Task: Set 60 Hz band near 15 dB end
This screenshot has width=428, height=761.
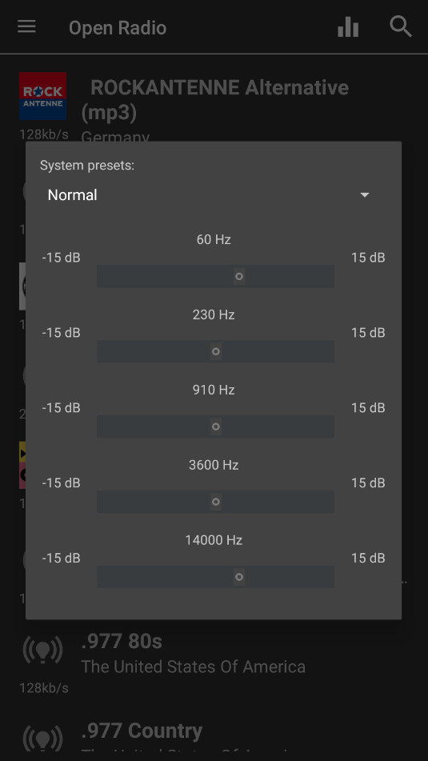Action: pos(326,276)
